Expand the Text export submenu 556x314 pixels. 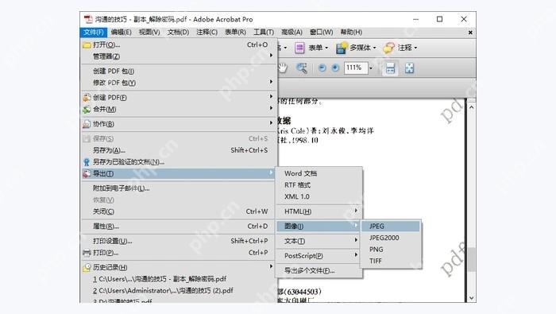[356, 240]
